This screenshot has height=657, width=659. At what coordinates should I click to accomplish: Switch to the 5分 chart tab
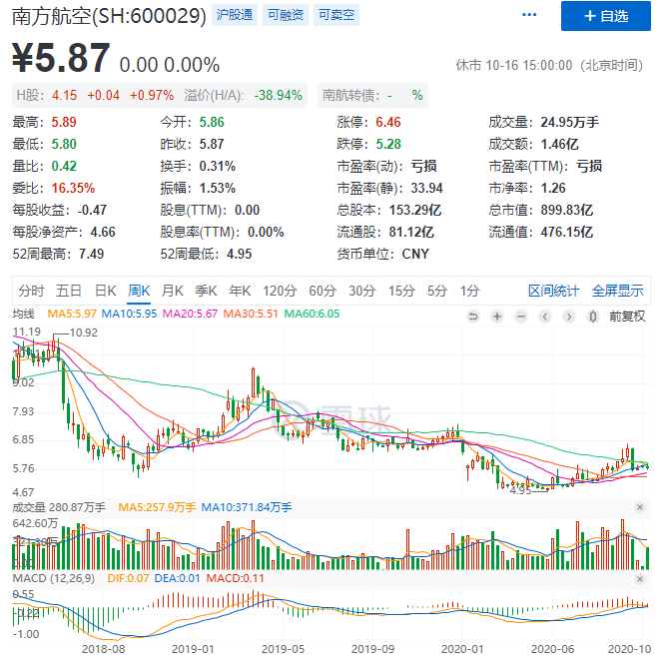coord(437,291)
